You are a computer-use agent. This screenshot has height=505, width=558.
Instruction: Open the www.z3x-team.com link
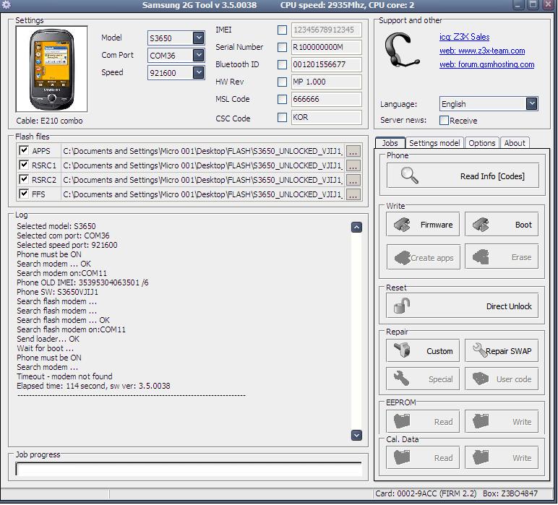pos(482,51)
